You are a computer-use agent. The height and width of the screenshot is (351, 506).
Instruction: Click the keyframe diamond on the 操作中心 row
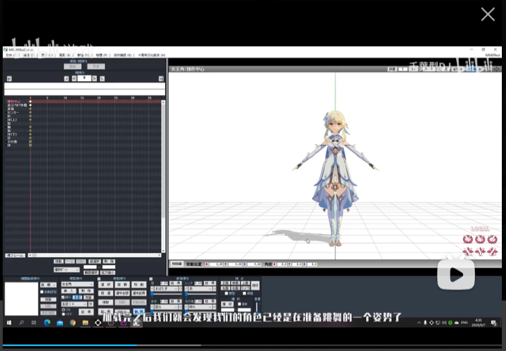[x=30, y=102]
